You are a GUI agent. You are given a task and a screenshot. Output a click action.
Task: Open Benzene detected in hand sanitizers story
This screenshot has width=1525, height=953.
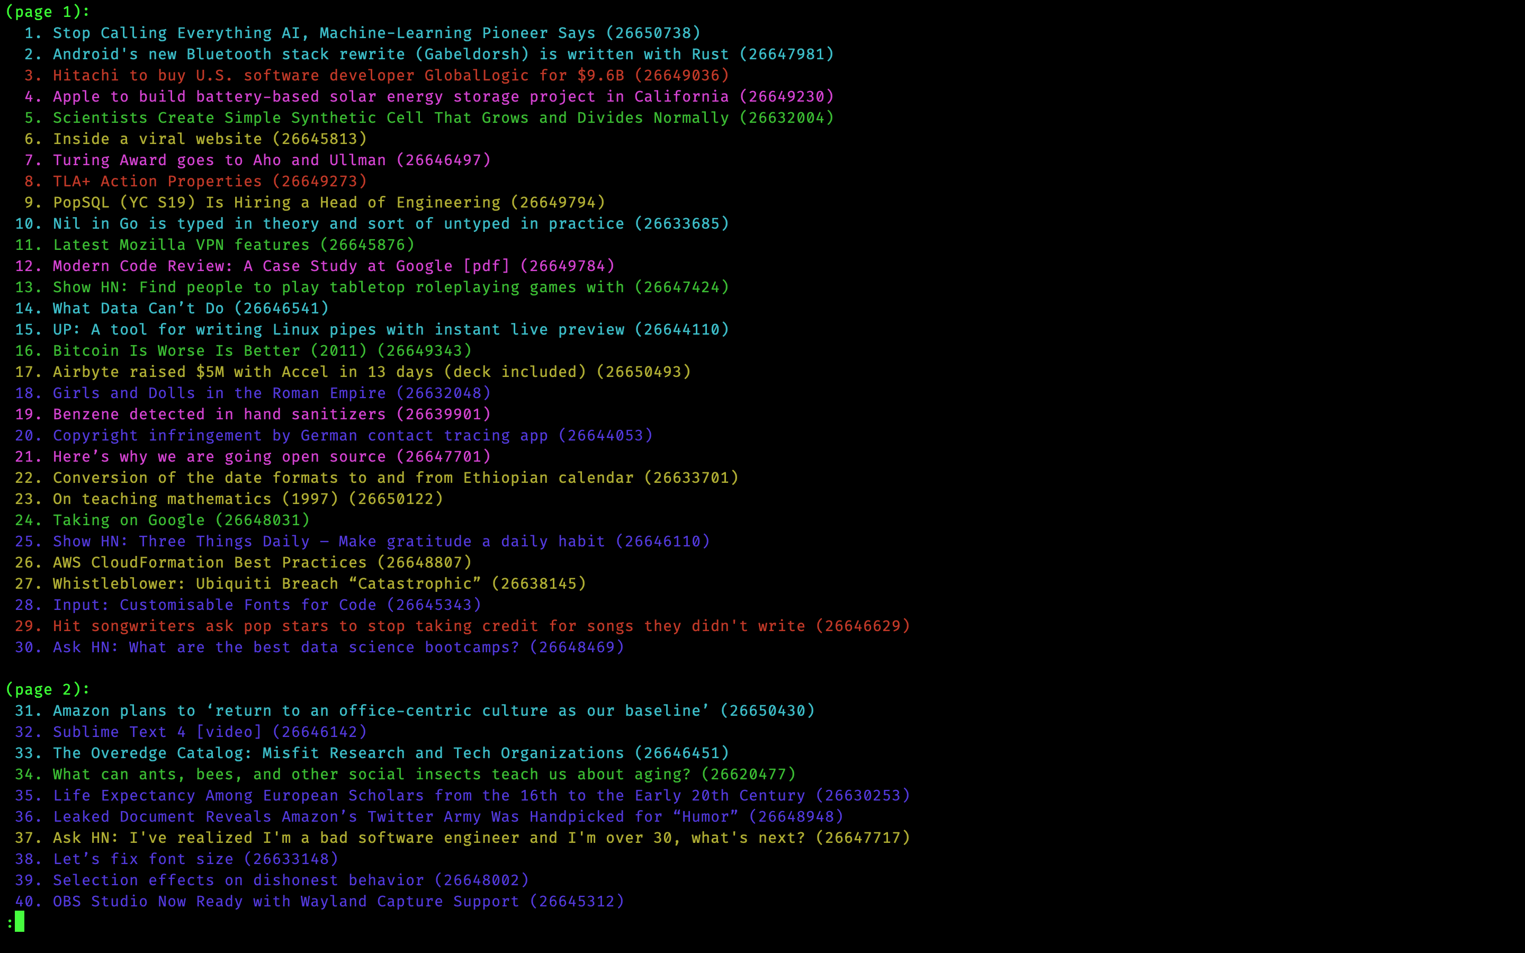coord(219,414)
